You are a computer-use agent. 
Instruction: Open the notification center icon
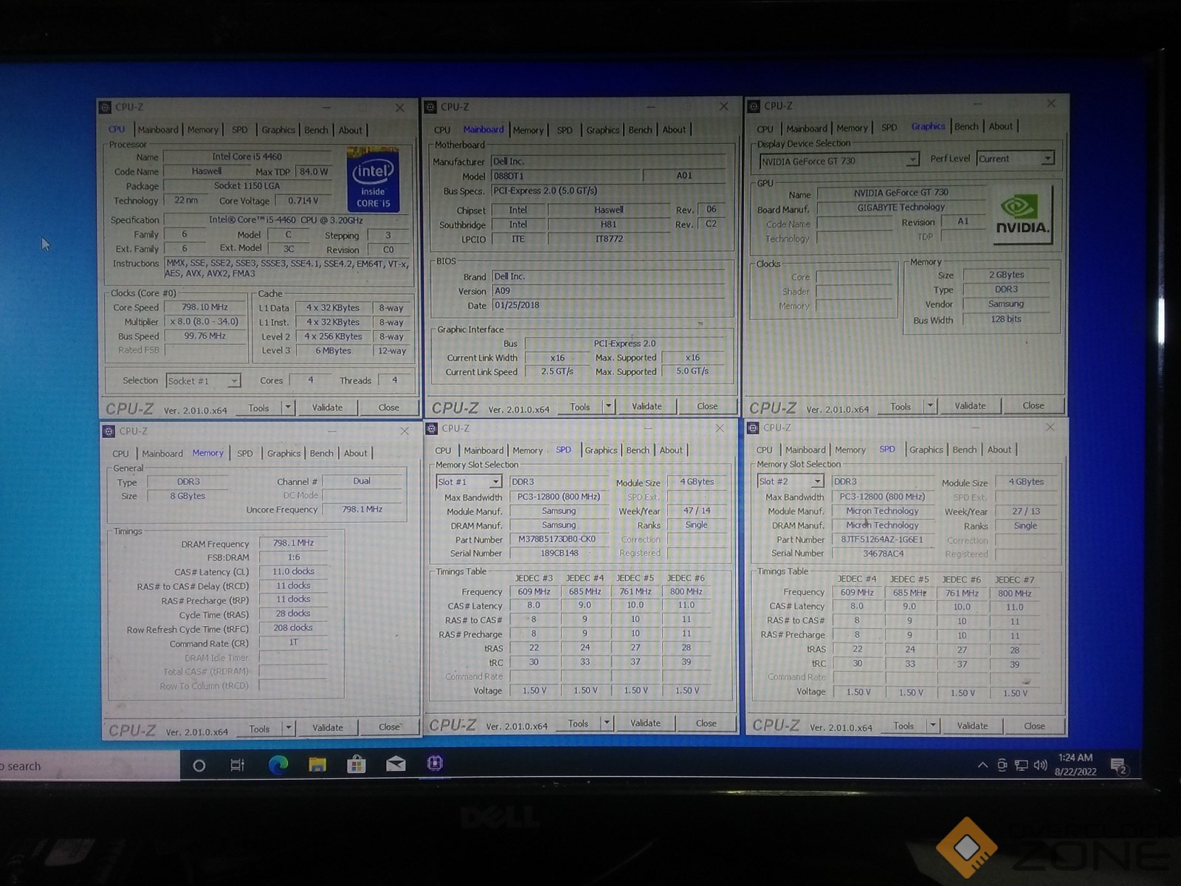click(1118, 766)
